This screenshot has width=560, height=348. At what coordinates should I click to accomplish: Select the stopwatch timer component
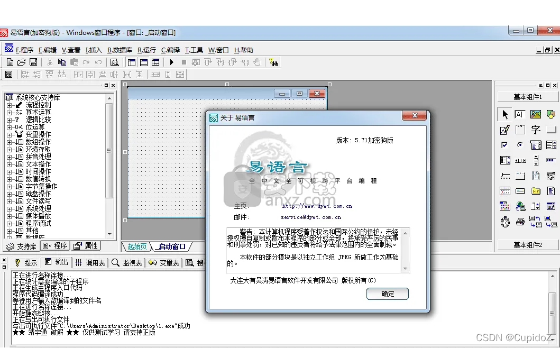point(504,222)
